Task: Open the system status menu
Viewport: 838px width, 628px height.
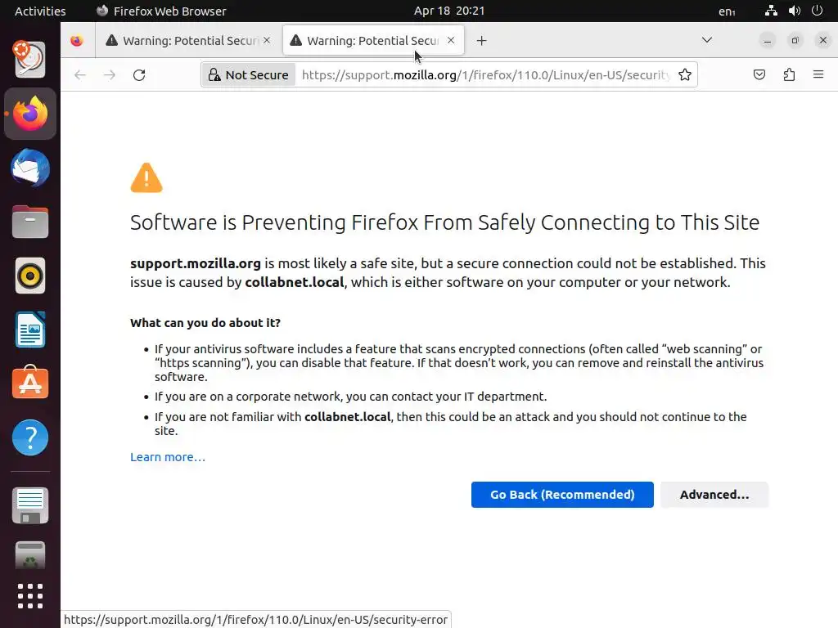Action: point(793,11)
